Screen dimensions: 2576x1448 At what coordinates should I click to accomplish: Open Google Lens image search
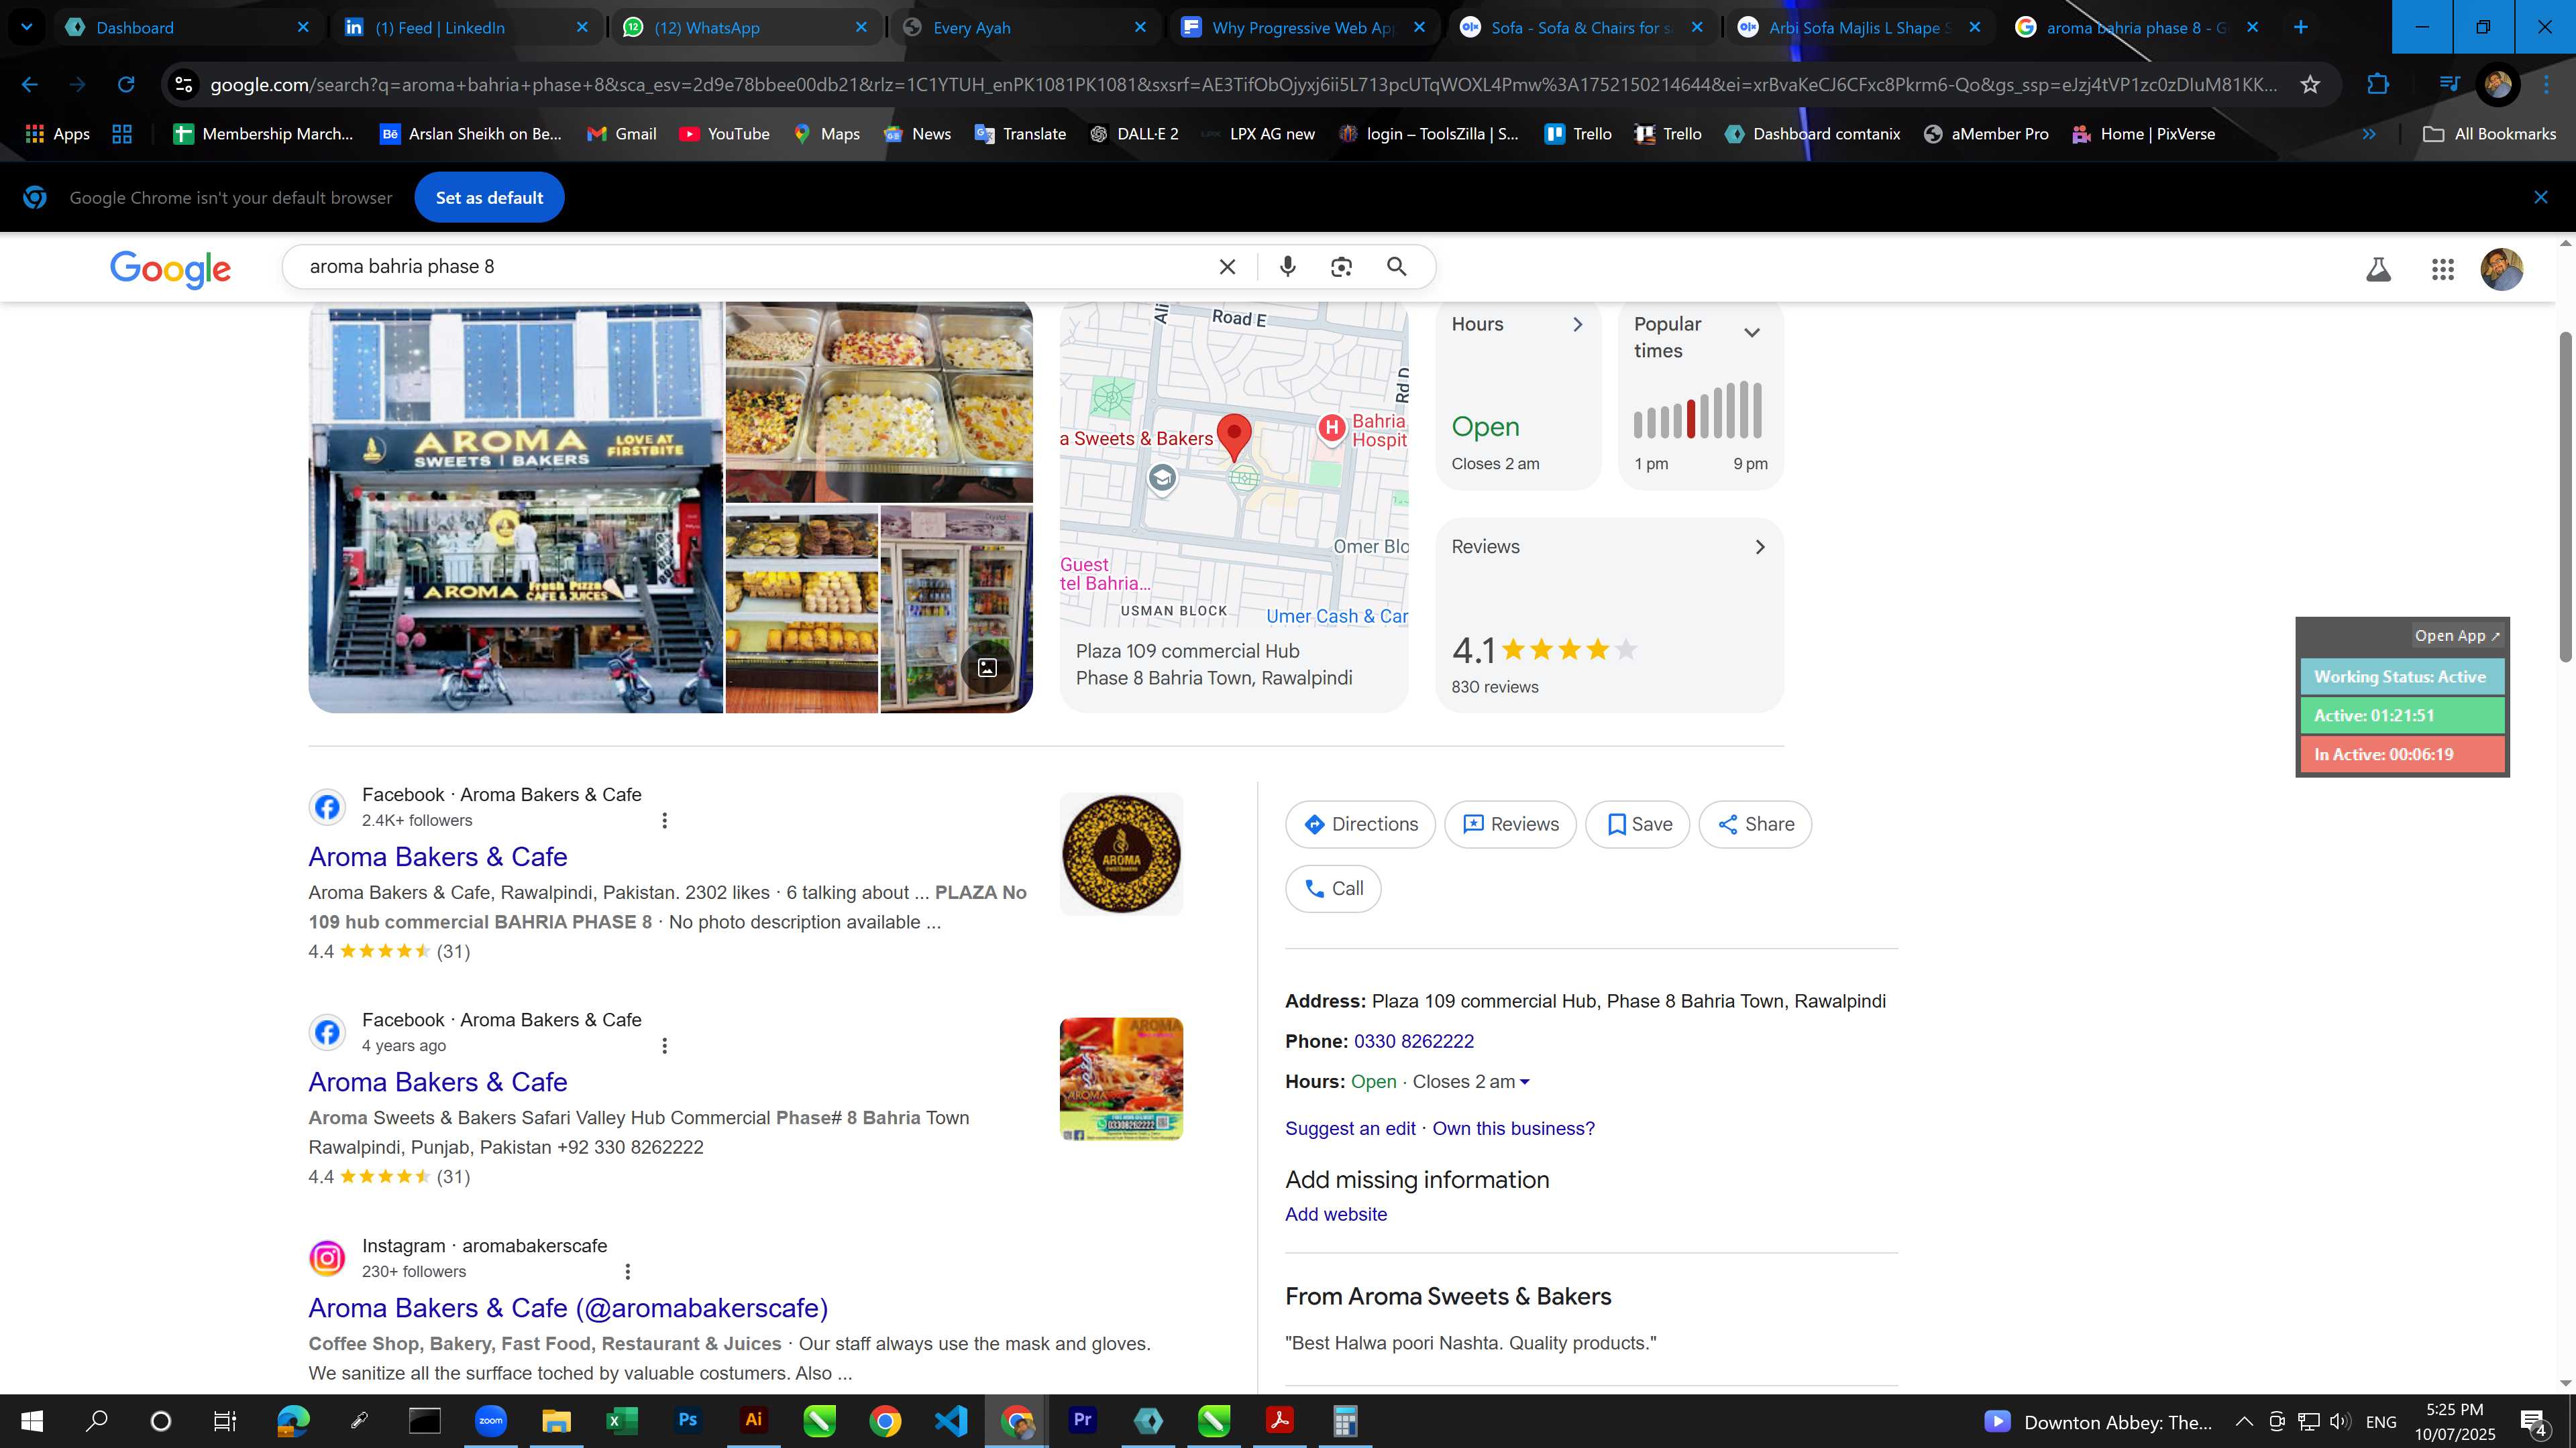(x=1341, y=267)
